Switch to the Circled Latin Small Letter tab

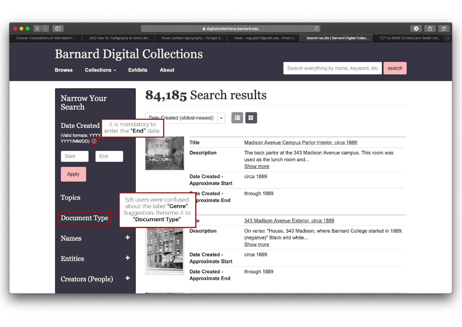click(x=409, y=38)
